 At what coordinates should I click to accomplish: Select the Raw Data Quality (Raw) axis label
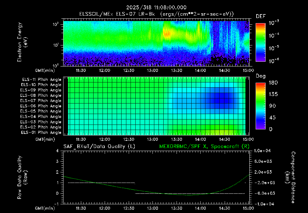pyautogui.click(x=22, y=177)
